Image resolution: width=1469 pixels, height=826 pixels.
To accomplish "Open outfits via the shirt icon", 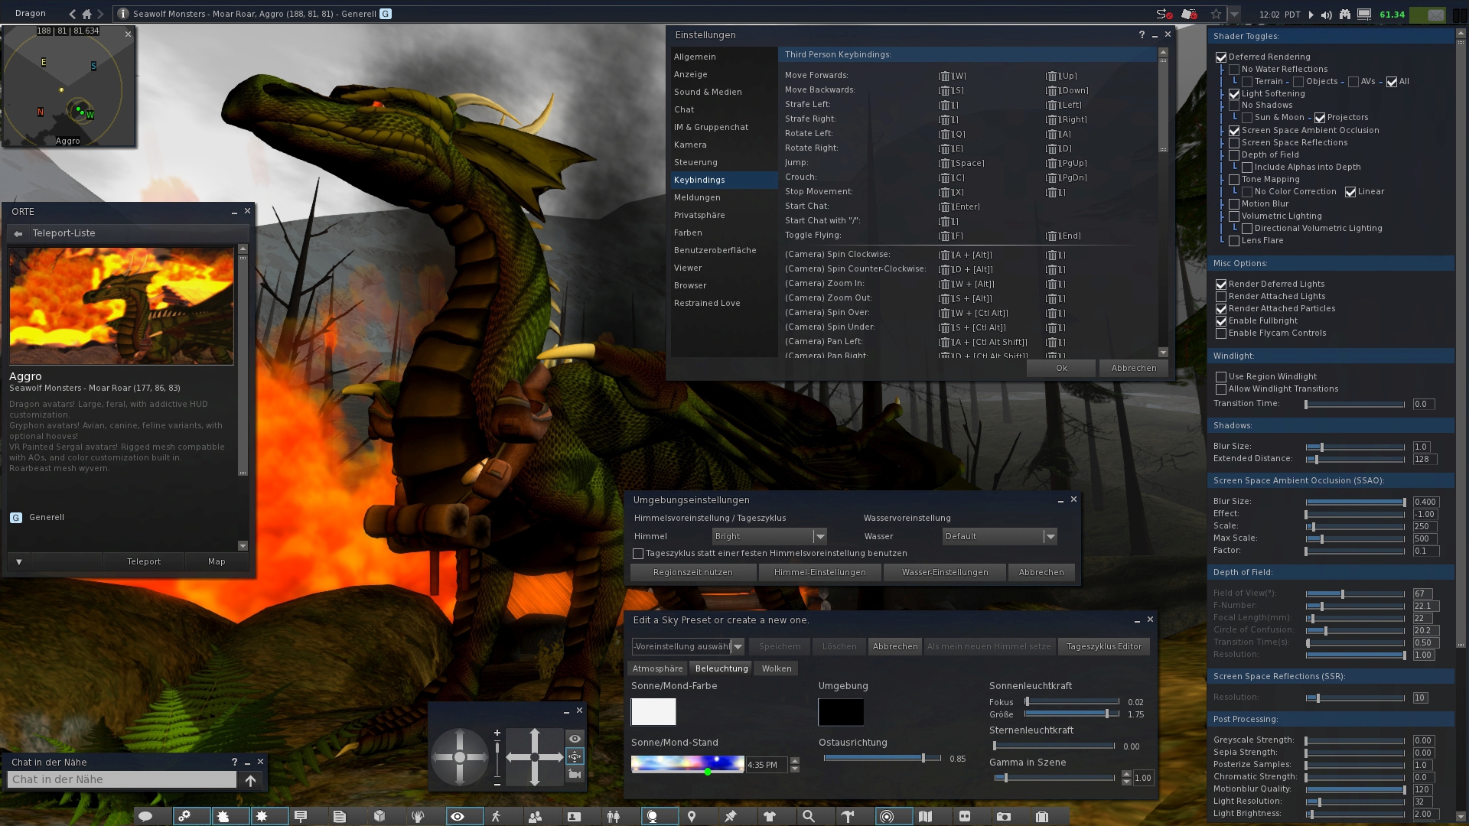I will 769,816.
